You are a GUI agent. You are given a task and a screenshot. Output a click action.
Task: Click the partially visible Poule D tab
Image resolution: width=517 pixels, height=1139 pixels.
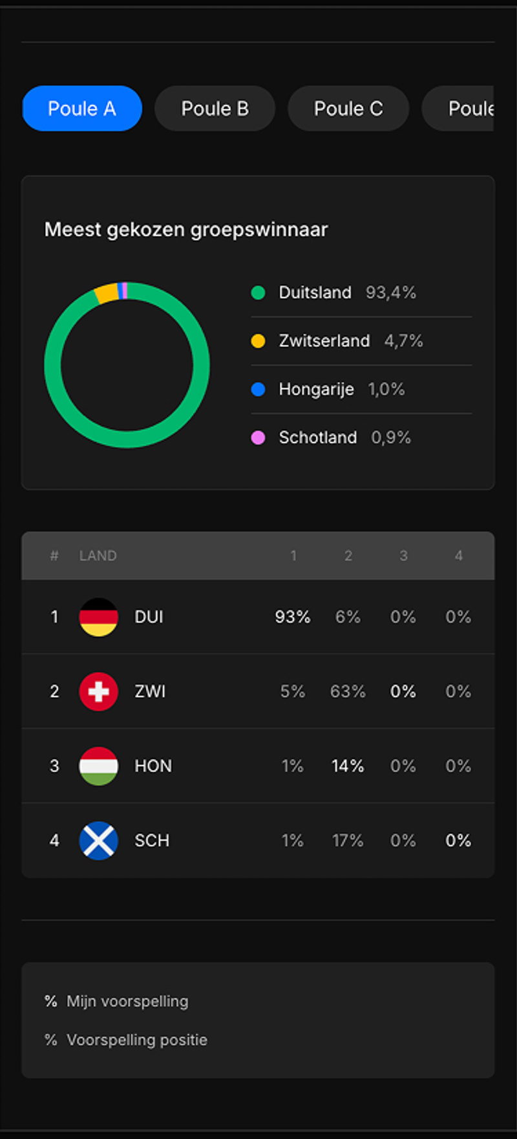coord(472,108)
